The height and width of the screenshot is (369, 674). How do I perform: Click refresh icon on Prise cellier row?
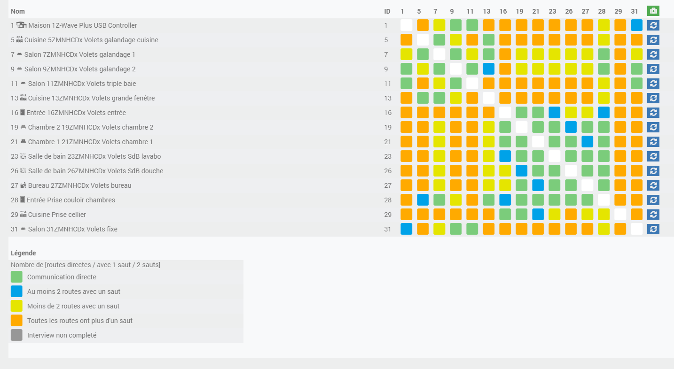(653, 215)
